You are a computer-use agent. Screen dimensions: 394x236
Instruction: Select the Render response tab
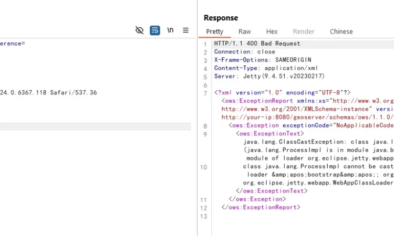[x=304, y=31]
